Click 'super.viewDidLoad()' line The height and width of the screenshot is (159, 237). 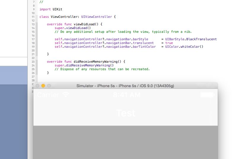(73, 28)
